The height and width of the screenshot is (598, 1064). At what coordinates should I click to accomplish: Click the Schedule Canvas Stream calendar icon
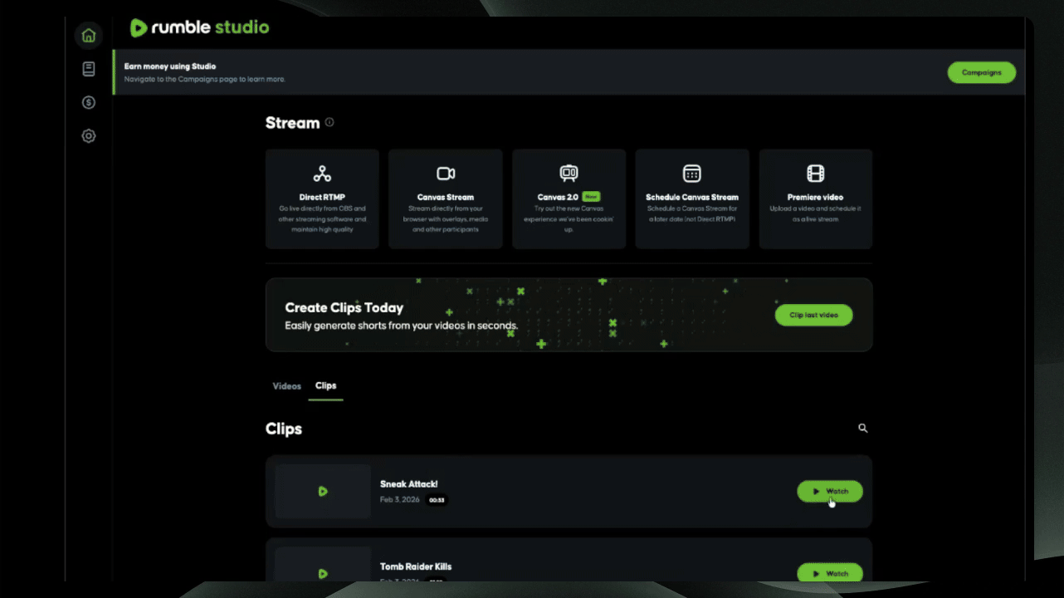(x=692, y=174)
